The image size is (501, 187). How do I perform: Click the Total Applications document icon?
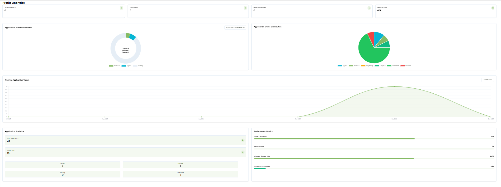(243, 140)
